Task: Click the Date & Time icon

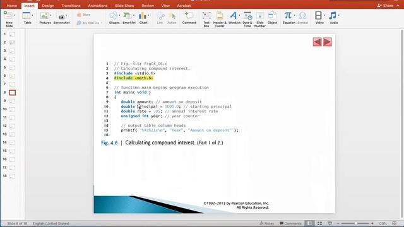Action: coord(247,15)
